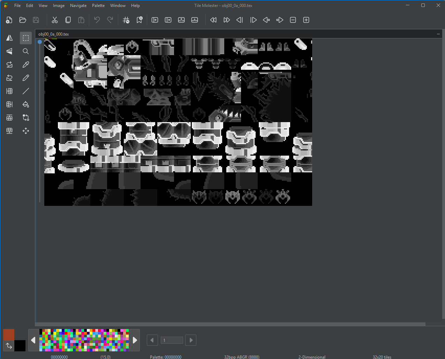Choose the Pencil drawing tool
Viewport: 445px width, 359px height.
click(26, 78)
